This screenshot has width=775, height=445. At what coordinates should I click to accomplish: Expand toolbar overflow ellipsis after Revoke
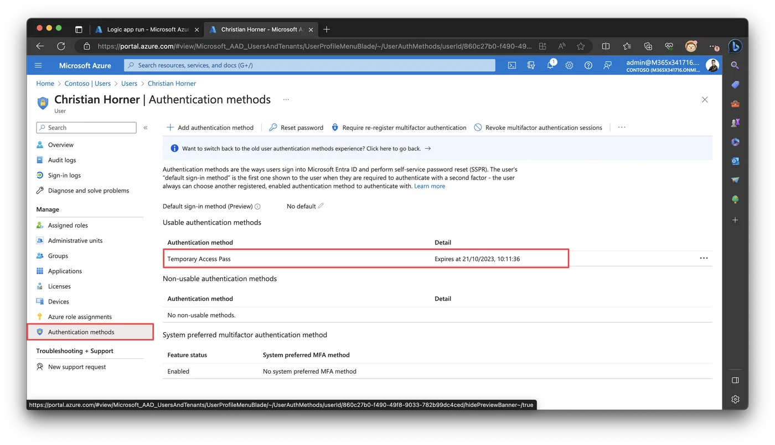(x=622, y=127)
